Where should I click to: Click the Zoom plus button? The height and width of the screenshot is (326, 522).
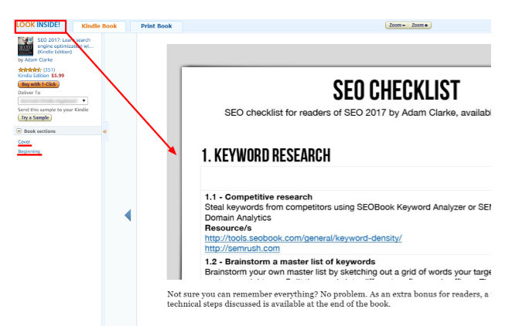[420, 25]
